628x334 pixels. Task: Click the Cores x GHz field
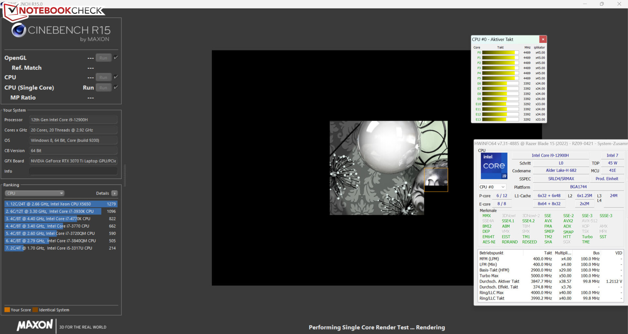[73, 130]
